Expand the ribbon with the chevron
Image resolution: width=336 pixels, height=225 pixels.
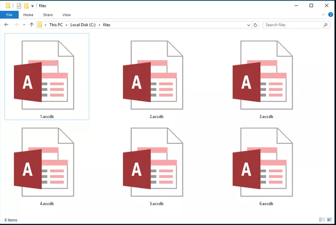pyautogui.click(x=323, y=14)
